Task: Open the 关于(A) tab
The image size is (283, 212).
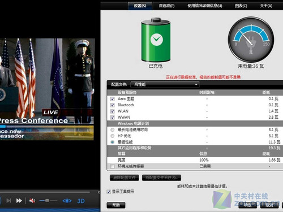Action: (x=266, y=6)
